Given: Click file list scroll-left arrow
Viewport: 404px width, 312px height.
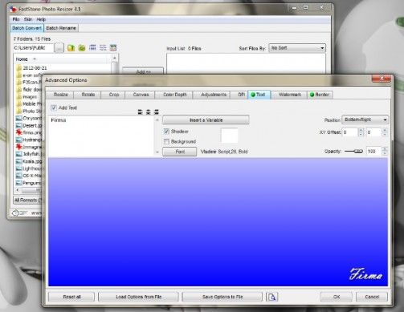Looking at the screenshot, I should (18, 190).
